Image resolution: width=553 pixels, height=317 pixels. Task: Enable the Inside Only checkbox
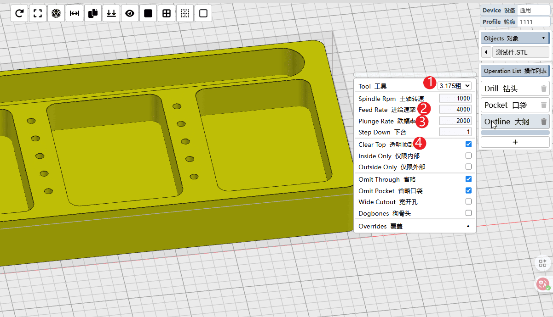pyautogui.click(x=468, y=156)
